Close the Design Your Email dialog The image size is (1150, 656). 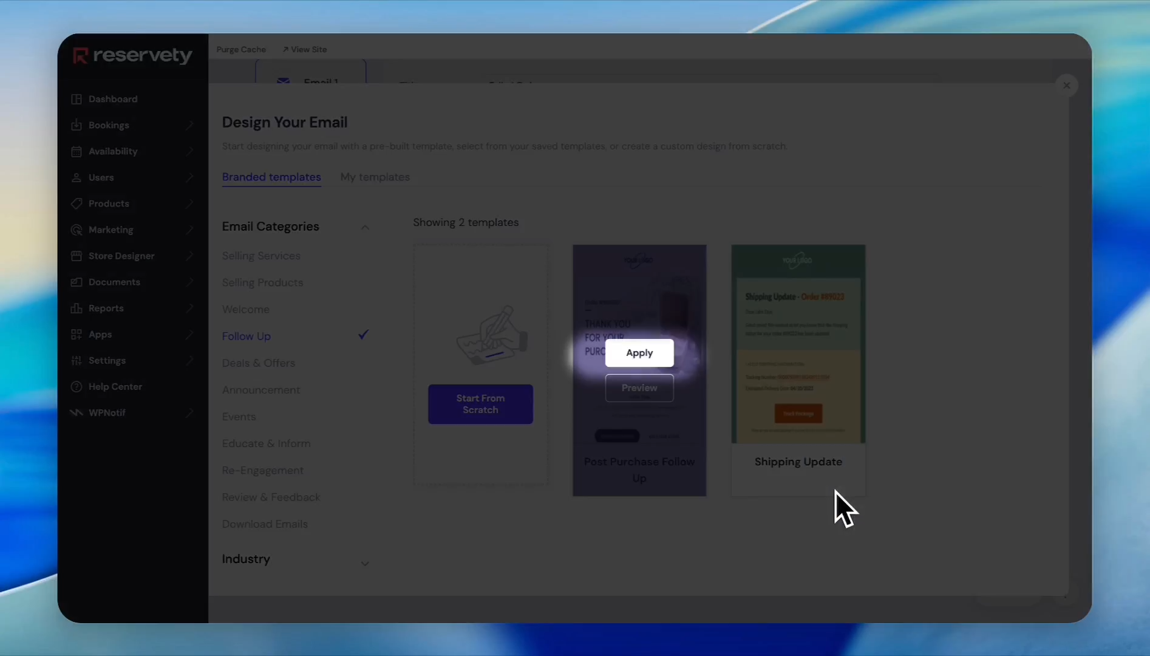(x=1067, y=86)
